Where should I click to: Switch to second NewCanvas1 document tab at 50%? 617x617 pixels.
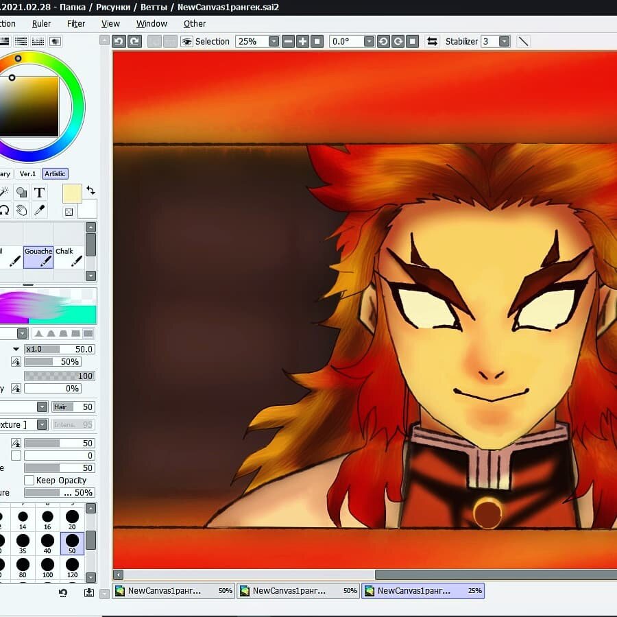[x=298, y=591]
